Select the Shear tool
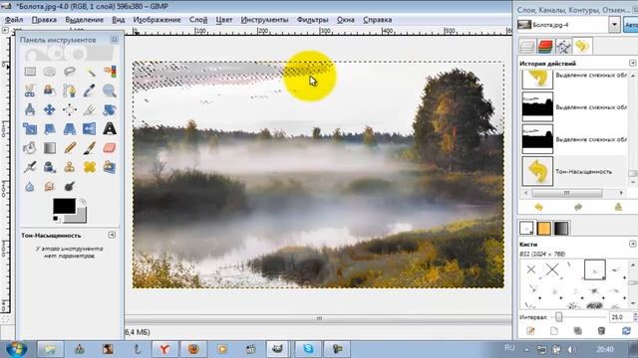The width and height of the screenshot is (638, 358). coord(50,129)
